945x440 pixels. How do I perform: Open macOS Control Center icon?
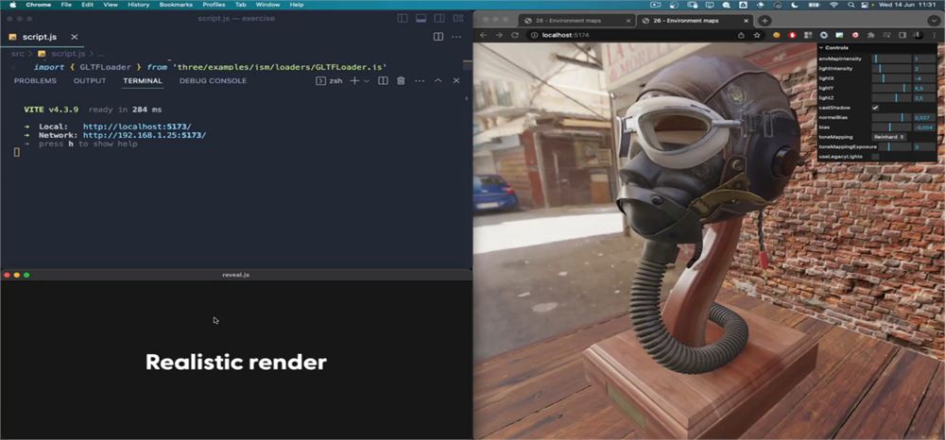[866, 5]
